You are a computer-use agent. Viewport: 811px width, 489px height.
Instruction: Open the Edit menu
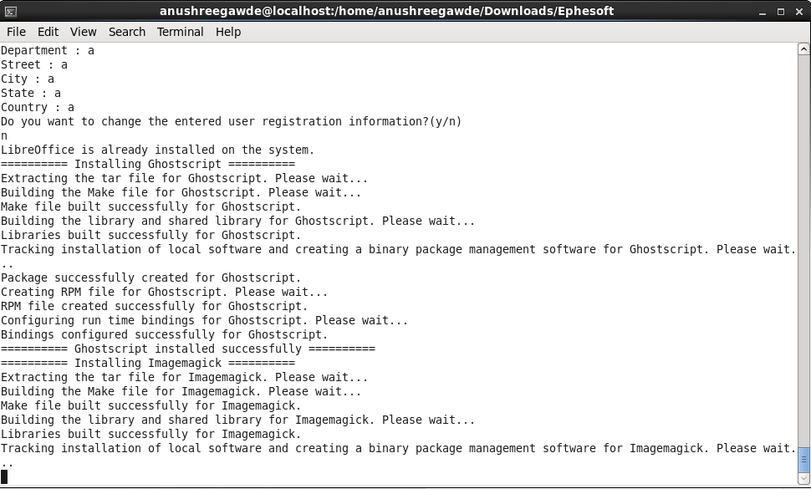click(48, 32)
